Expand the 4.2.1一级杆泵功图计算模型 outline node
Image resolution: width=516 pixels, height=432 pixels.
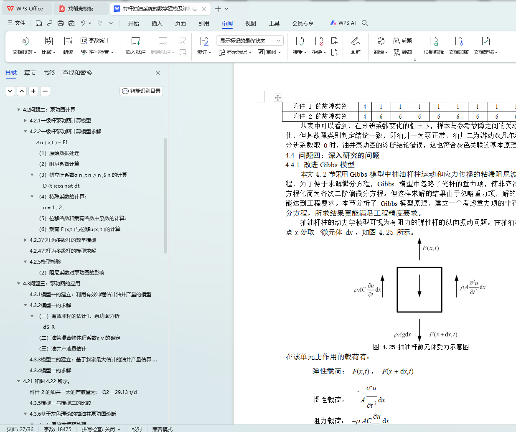(25, 121)
